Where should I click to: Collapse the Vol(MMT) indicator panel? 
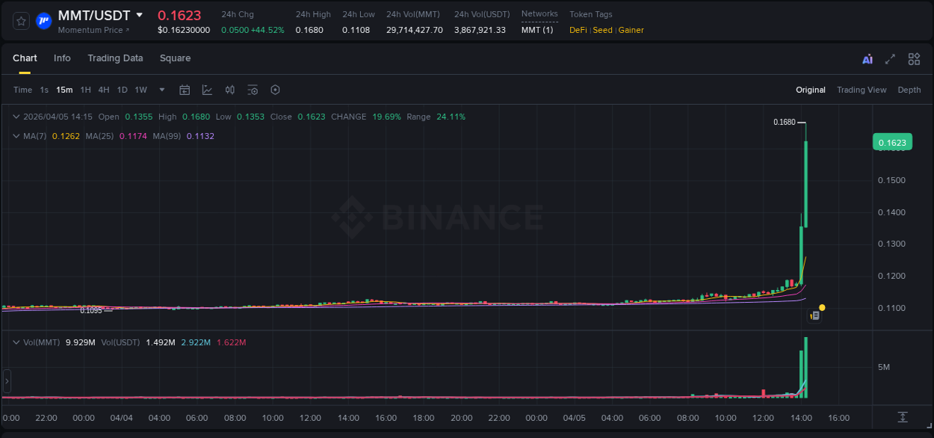[x=15, y=342]
